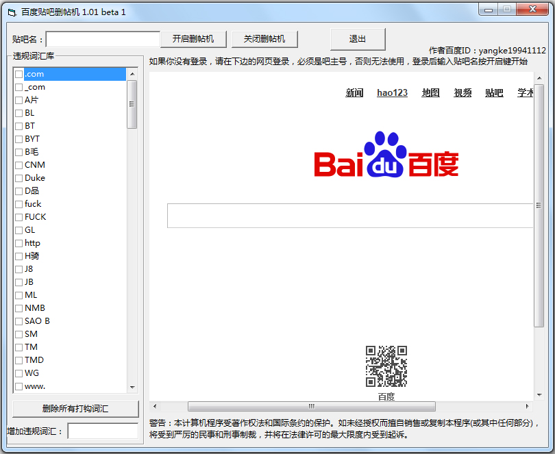Tick the .com checkbox
Viewport: 555px width, 454px height.
[18, 75]
